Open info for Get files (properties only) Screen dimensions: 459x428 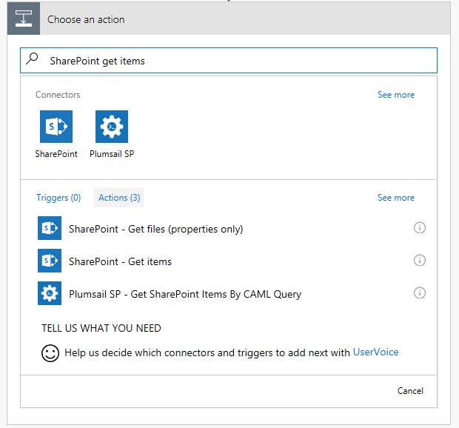tap(420, 228)
